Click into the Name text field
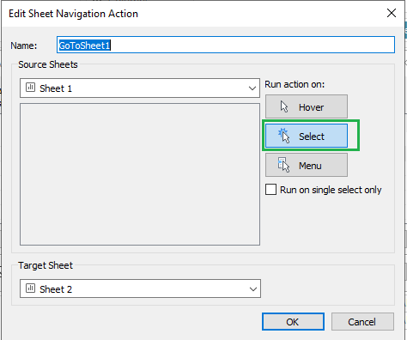The image size is (407, 340). [x=226, y=45]
